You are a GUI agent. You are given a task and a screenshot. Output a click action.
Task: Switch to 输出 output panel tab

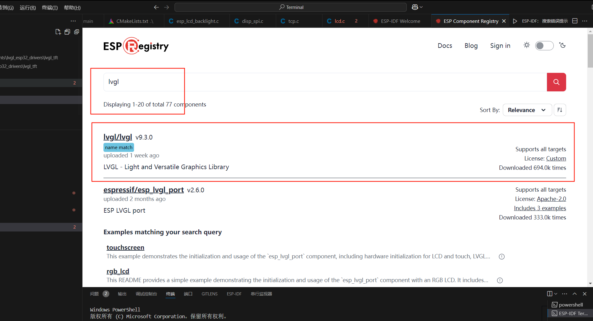coord(122,294)
